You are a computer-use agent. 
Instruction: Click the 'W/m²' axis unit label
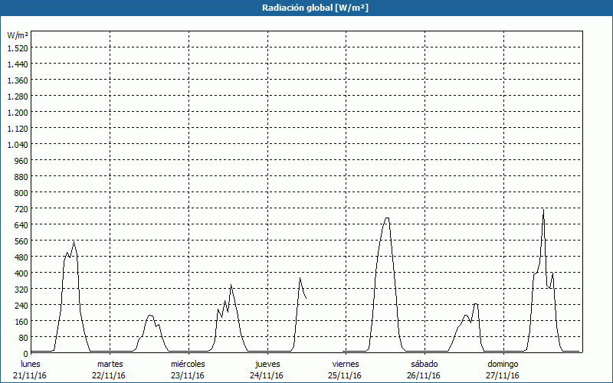[x=18, y=35]
